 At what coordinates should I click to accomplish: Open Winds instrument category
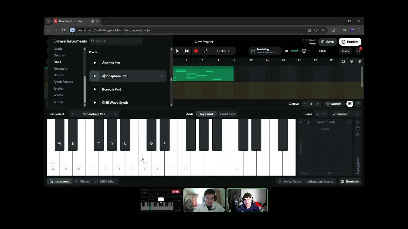pyautogui.click(x=58, y=102)
